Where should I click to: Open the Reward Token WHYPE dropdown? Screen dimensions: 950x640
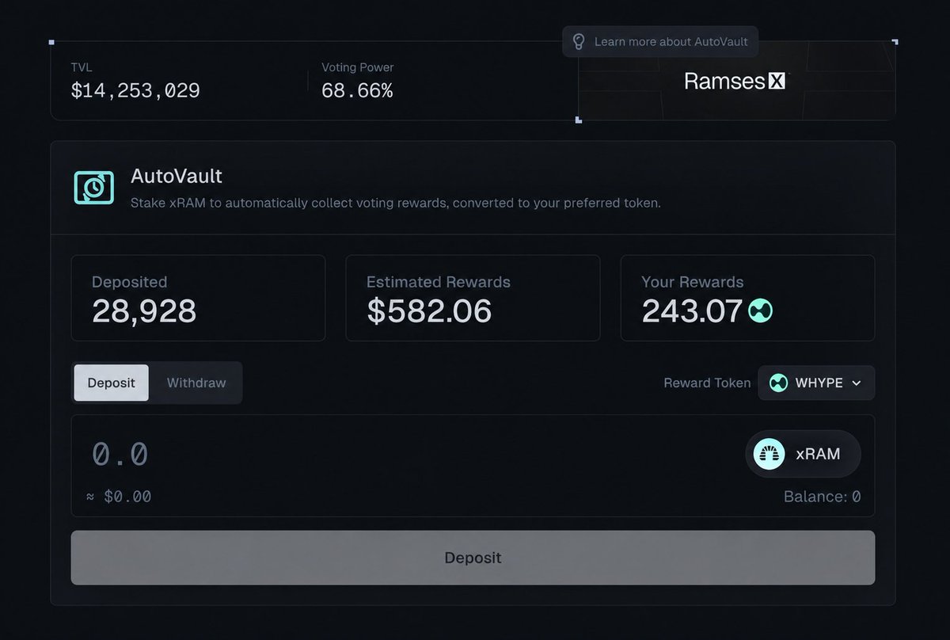click(x=816, y=383)
